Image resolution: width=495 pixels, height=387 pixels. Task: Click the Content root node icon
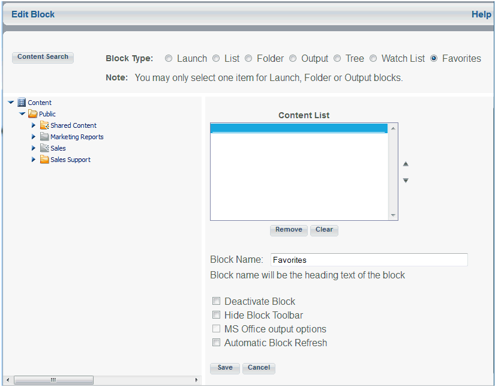tap(22, 102)
